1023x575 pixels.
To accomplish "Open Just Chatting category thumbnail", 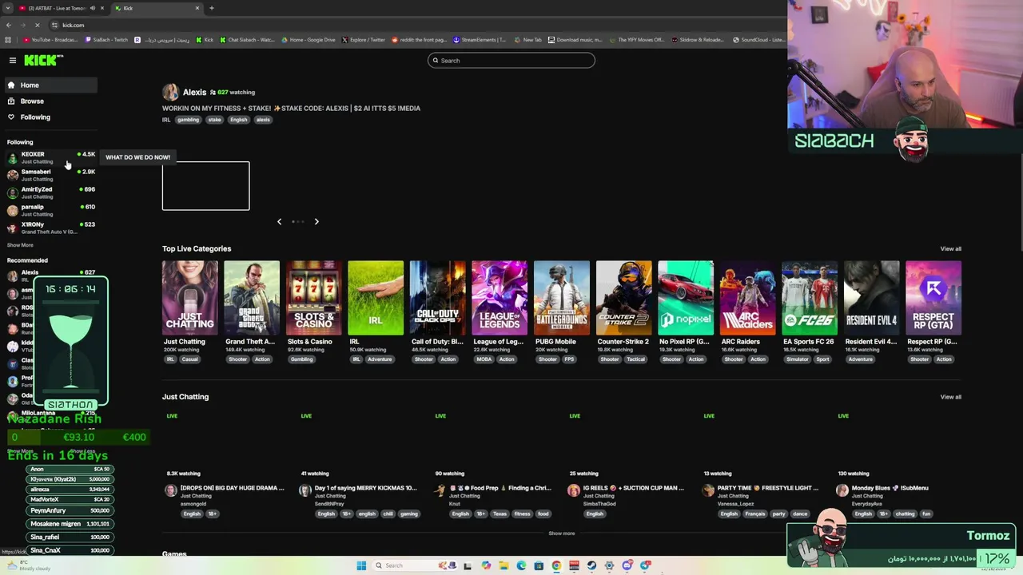I will coord(189,298).
